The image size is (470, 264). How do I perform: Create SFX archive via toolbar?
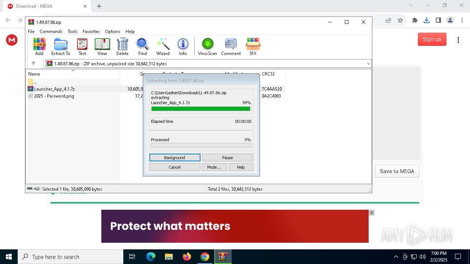(253, 47)
